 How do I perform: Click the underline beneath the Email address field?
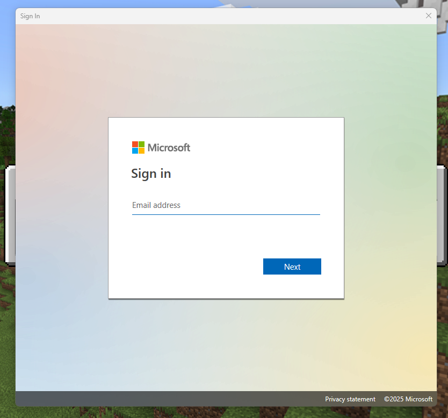point(226,214)
